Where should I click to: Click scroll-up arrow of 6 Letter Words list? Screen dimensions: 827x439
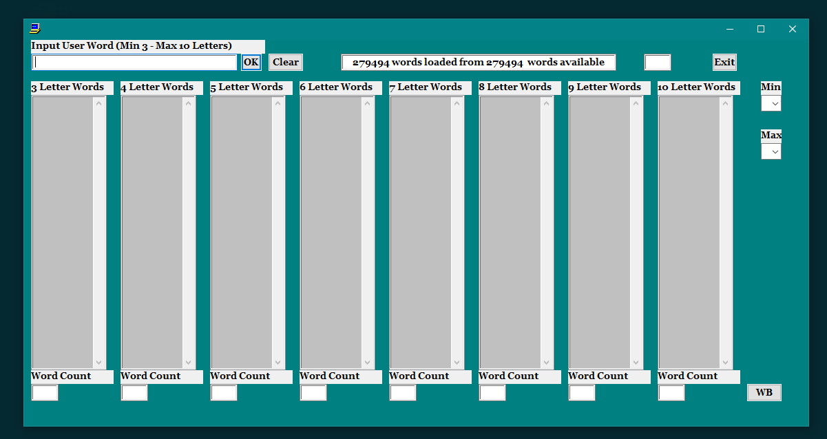pos(368,103)
